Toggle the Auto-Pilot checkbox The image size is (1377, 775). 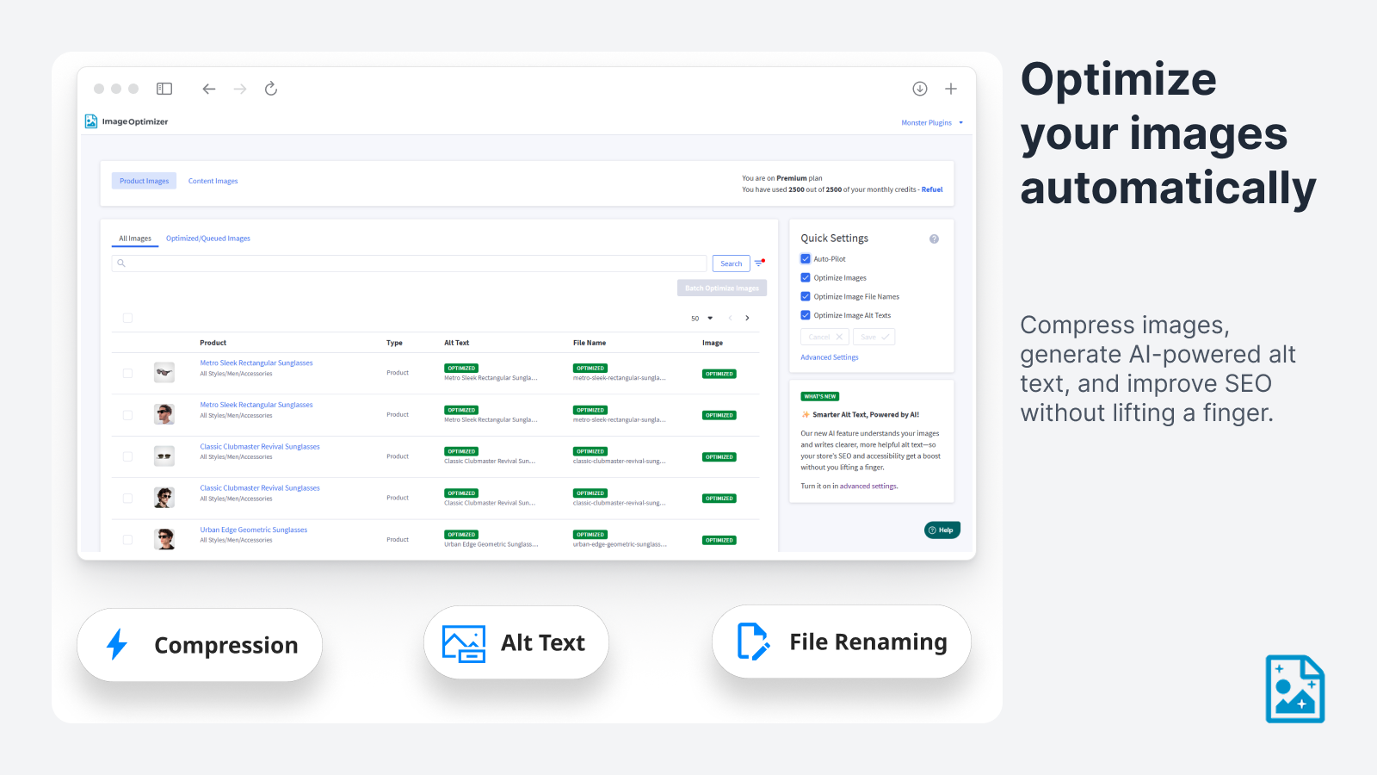[x=806, y=258]
